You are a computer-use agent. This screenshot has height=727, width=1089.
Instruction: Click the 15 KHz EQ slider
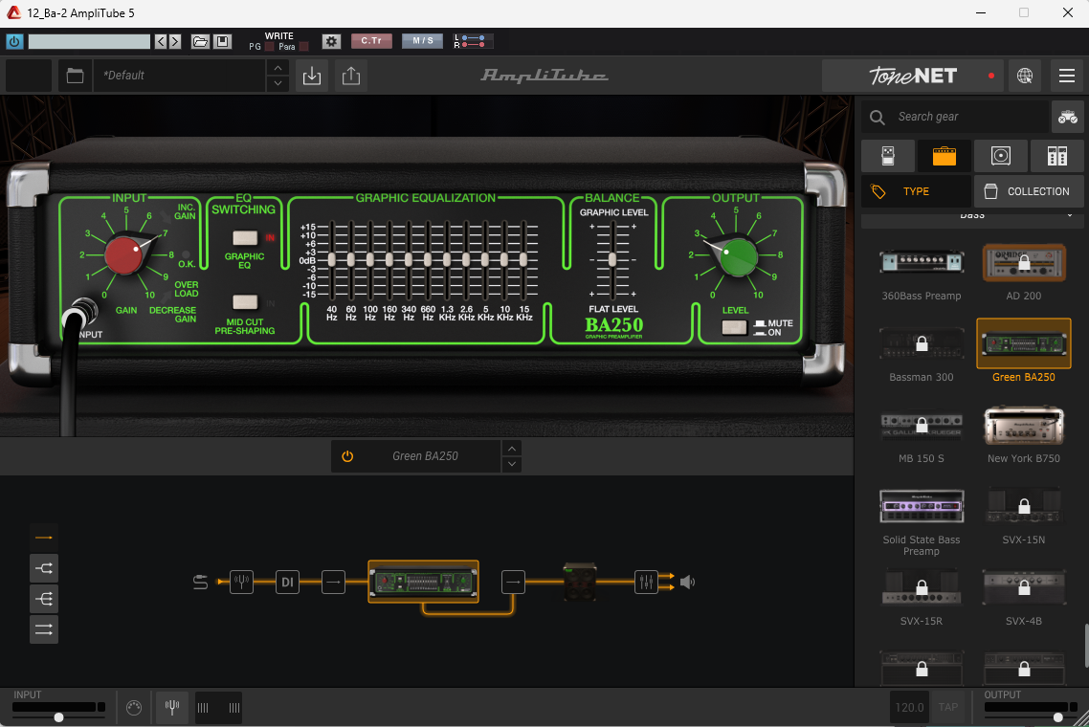click(x=523, y=259)
